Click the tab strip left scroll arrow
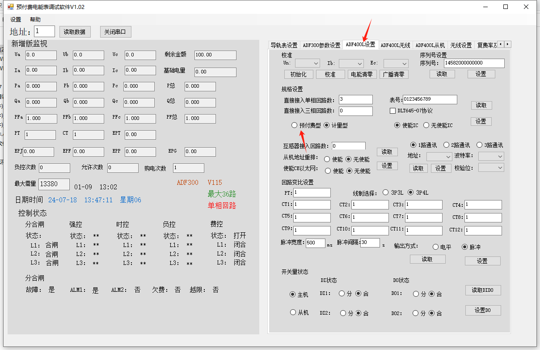This screenshot has height=350, width=540. pos(501,44)
